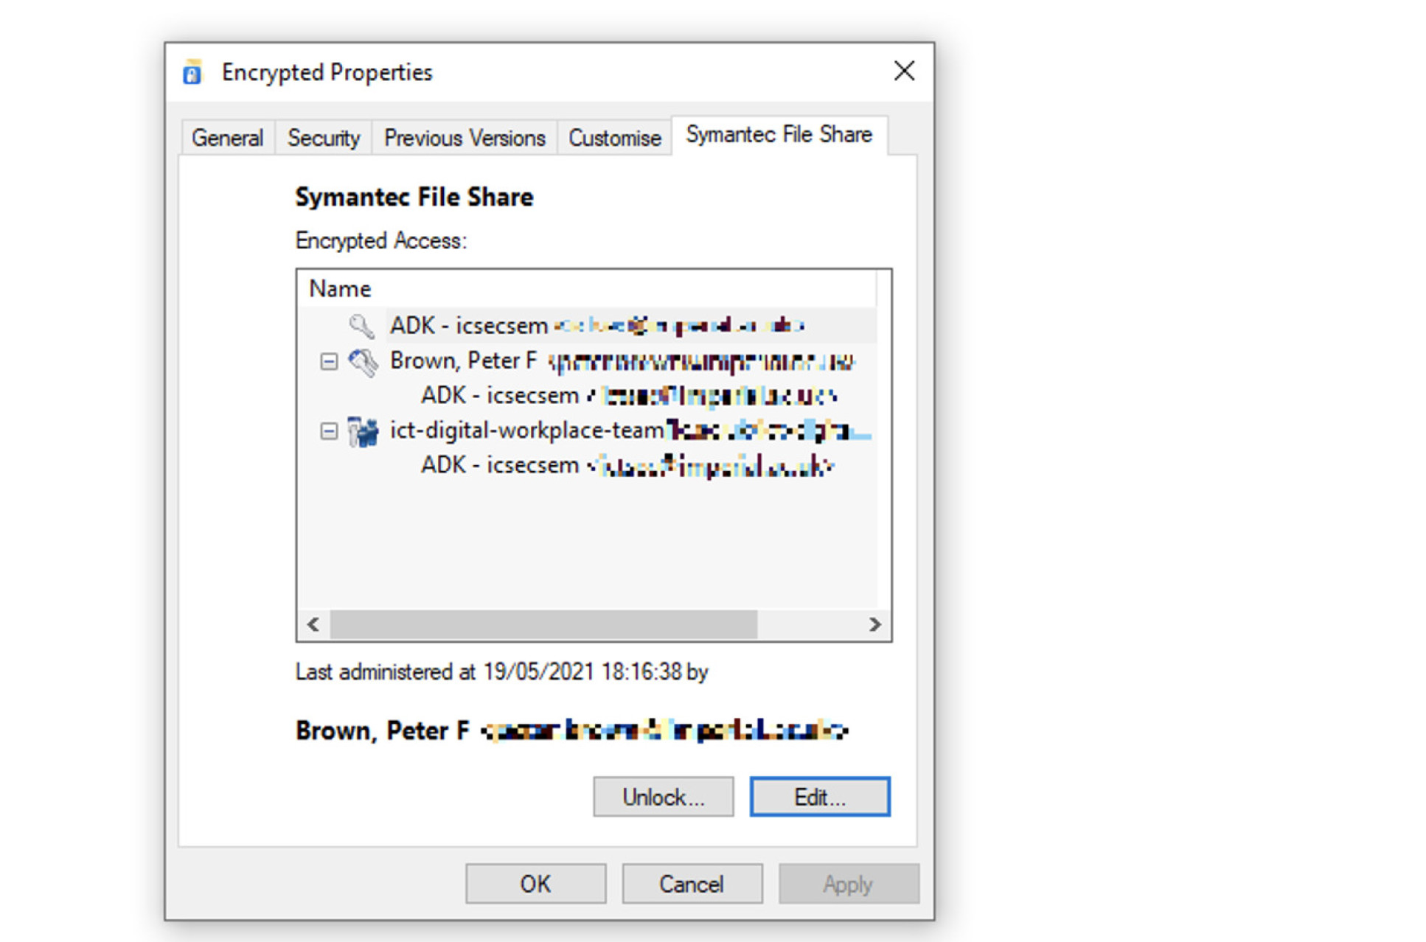Viewport: 1426px width, 942px height.
Task: Collapse the ict-digital-workplace-team tree node
Action: 329,431
